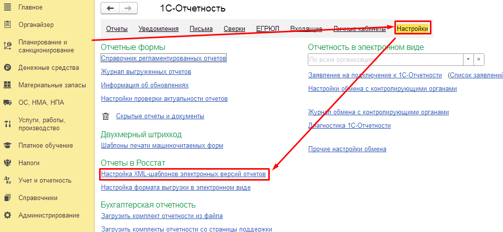Switch to the Сверки tab
The width and height of the screenshot is (503, 232).
point(235,29)
